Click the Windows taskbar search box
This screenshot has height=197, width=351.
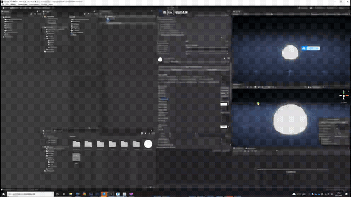click(x=30, y=194)
